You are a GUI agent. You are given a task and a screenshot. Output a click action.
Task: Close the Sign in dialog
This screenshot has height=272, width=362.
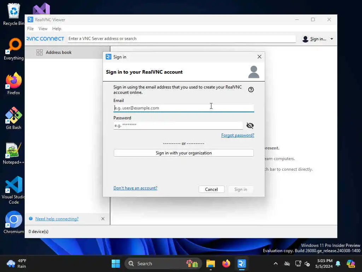pyautogui.click(x=259, y=57)
